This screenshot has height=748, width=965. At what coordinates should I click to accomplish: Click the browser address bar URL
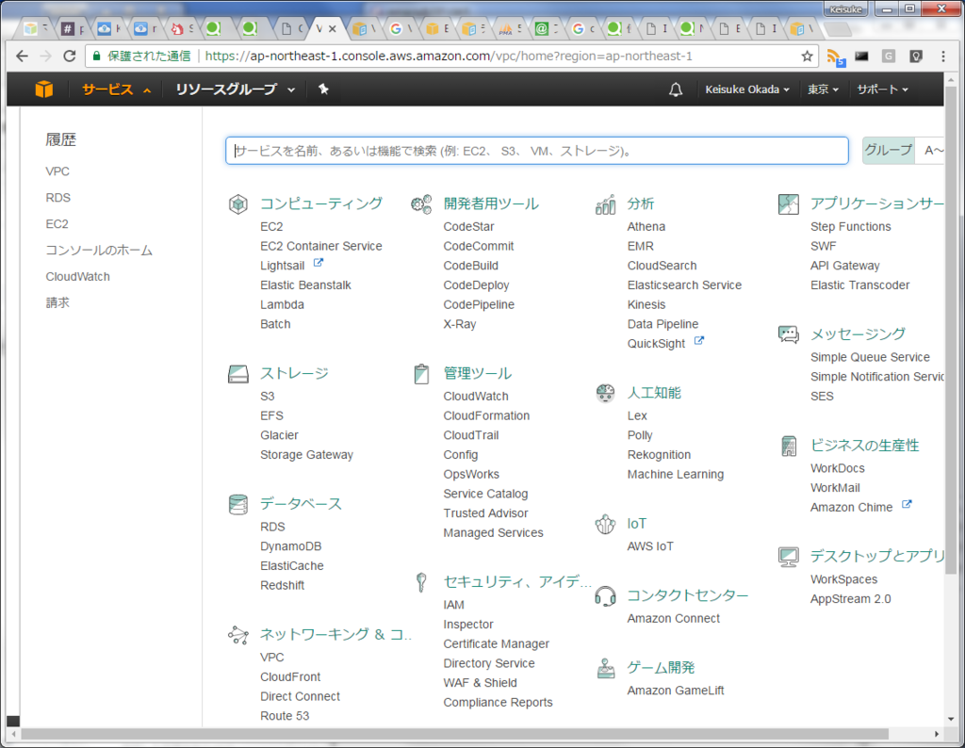point(449,56)
